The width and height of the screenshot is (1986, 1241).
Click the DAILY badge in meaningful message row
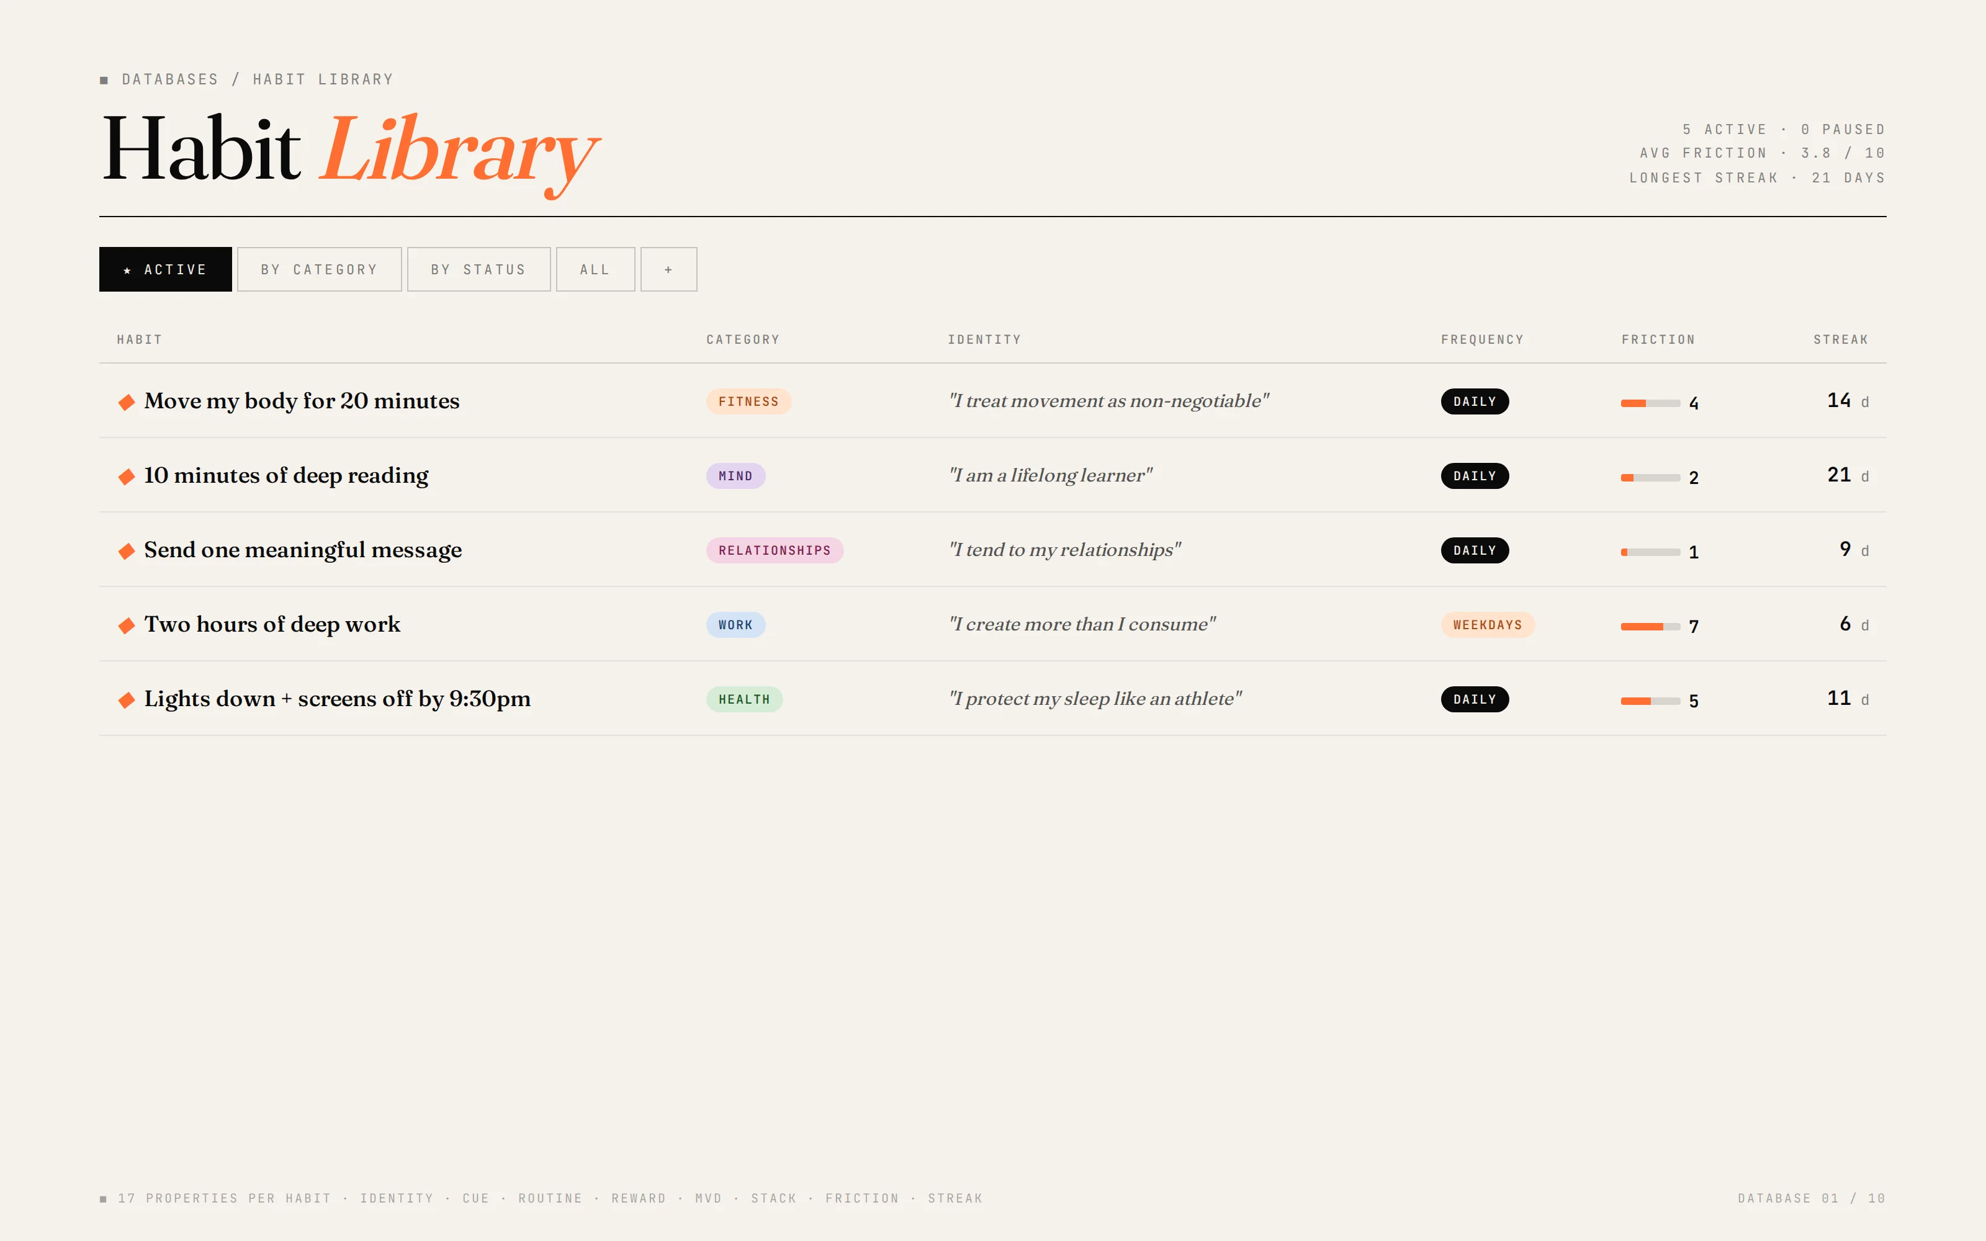click(1475, 550)
